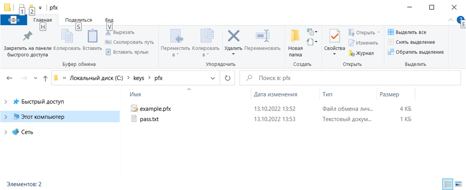Switch to the Вид tab
Screen dimensions: 466x190
(x=109, y=20)
